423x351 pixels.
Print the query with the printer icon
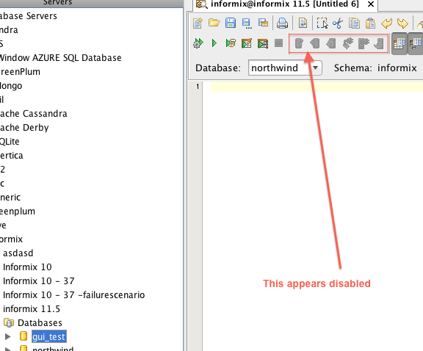click(282, 23)
